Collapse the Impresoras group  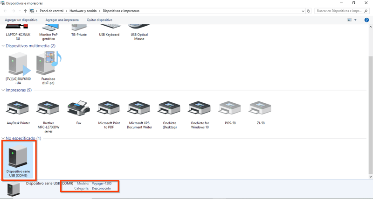click(3, 90)
